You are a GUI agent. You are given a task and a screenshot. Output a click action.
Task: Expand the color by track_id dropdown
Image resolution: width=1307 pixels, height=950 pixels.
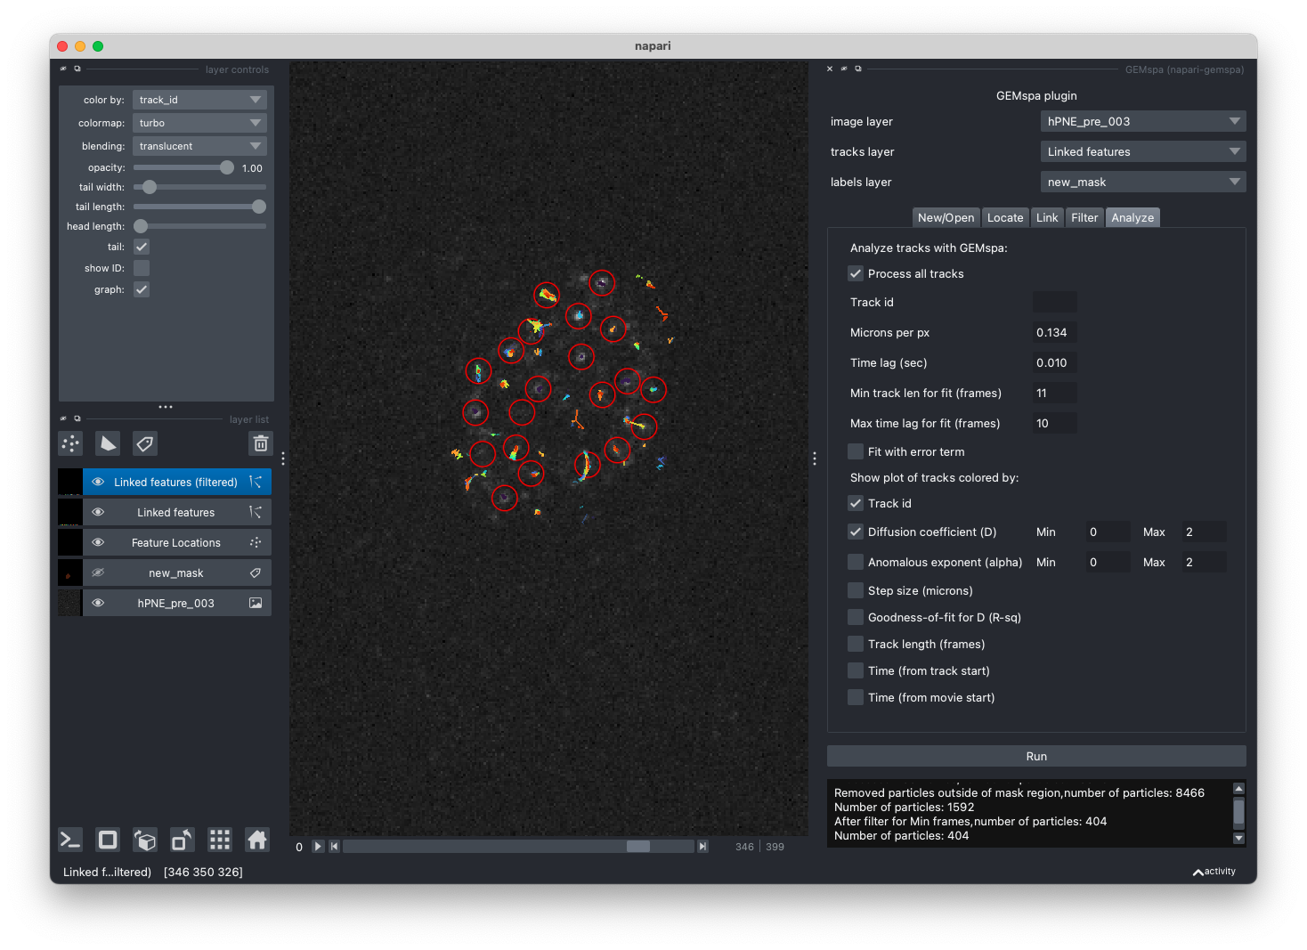199,100
